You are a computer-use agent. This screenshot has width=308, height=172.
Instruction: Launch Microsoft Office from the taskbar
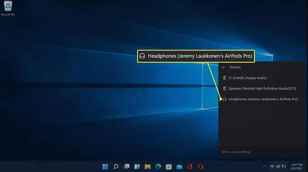click(190, 167)
